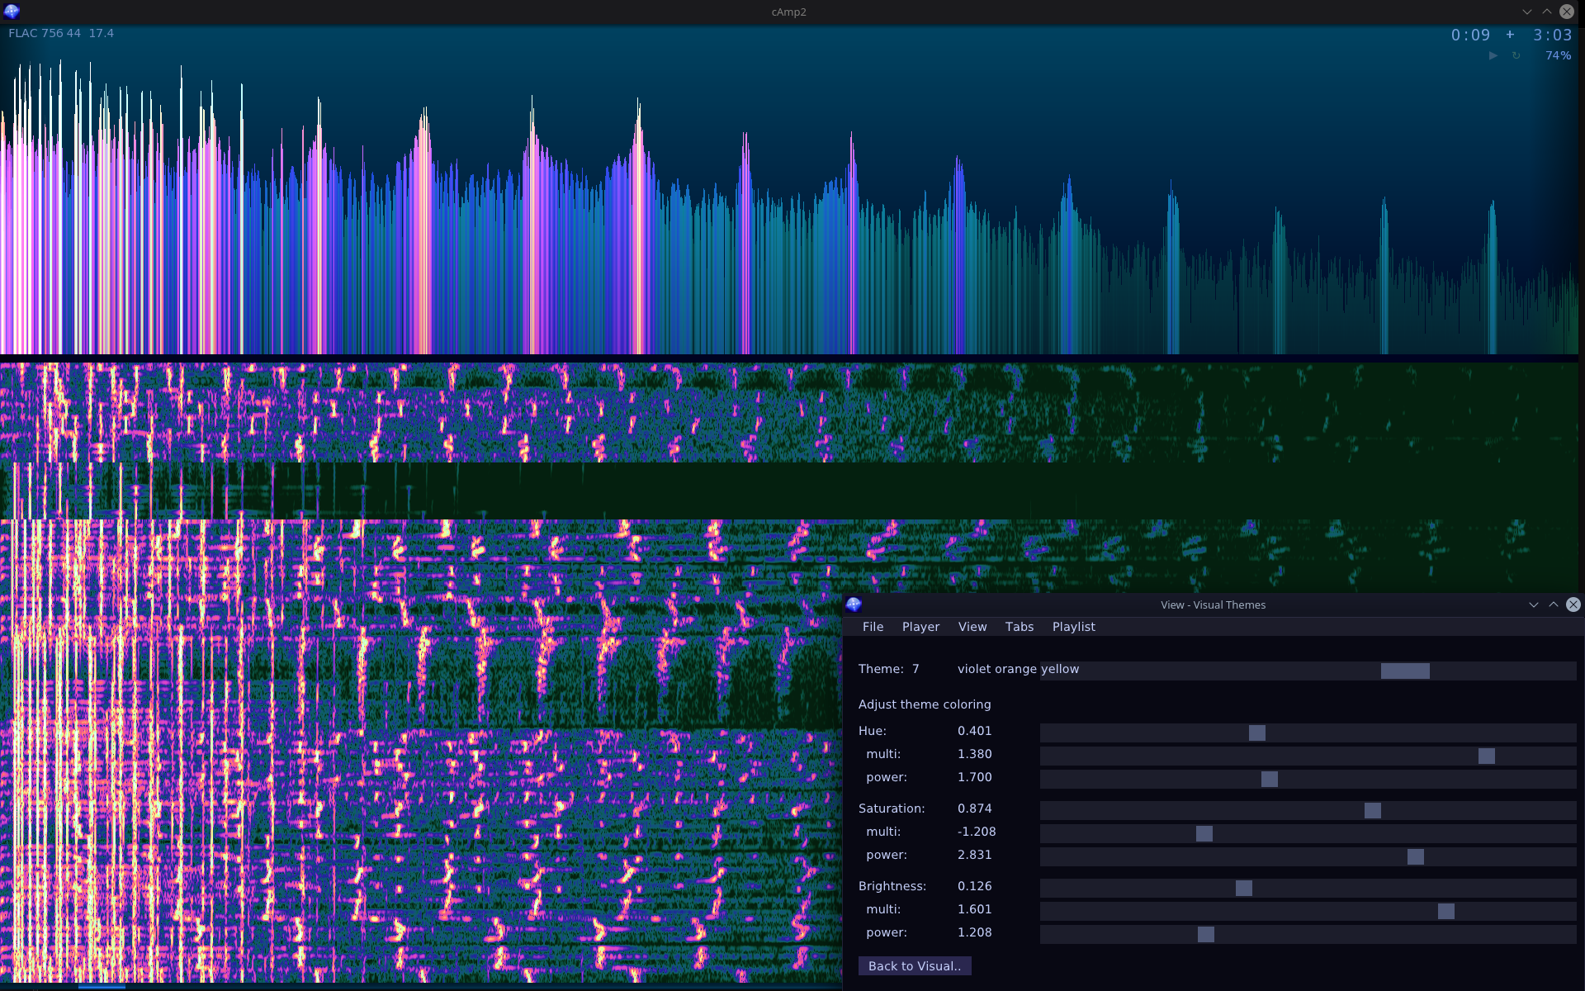Adjust the Theme selection slider
Screen dimensions: 1585x991
pyautogui.click(x=1405, y=671)
